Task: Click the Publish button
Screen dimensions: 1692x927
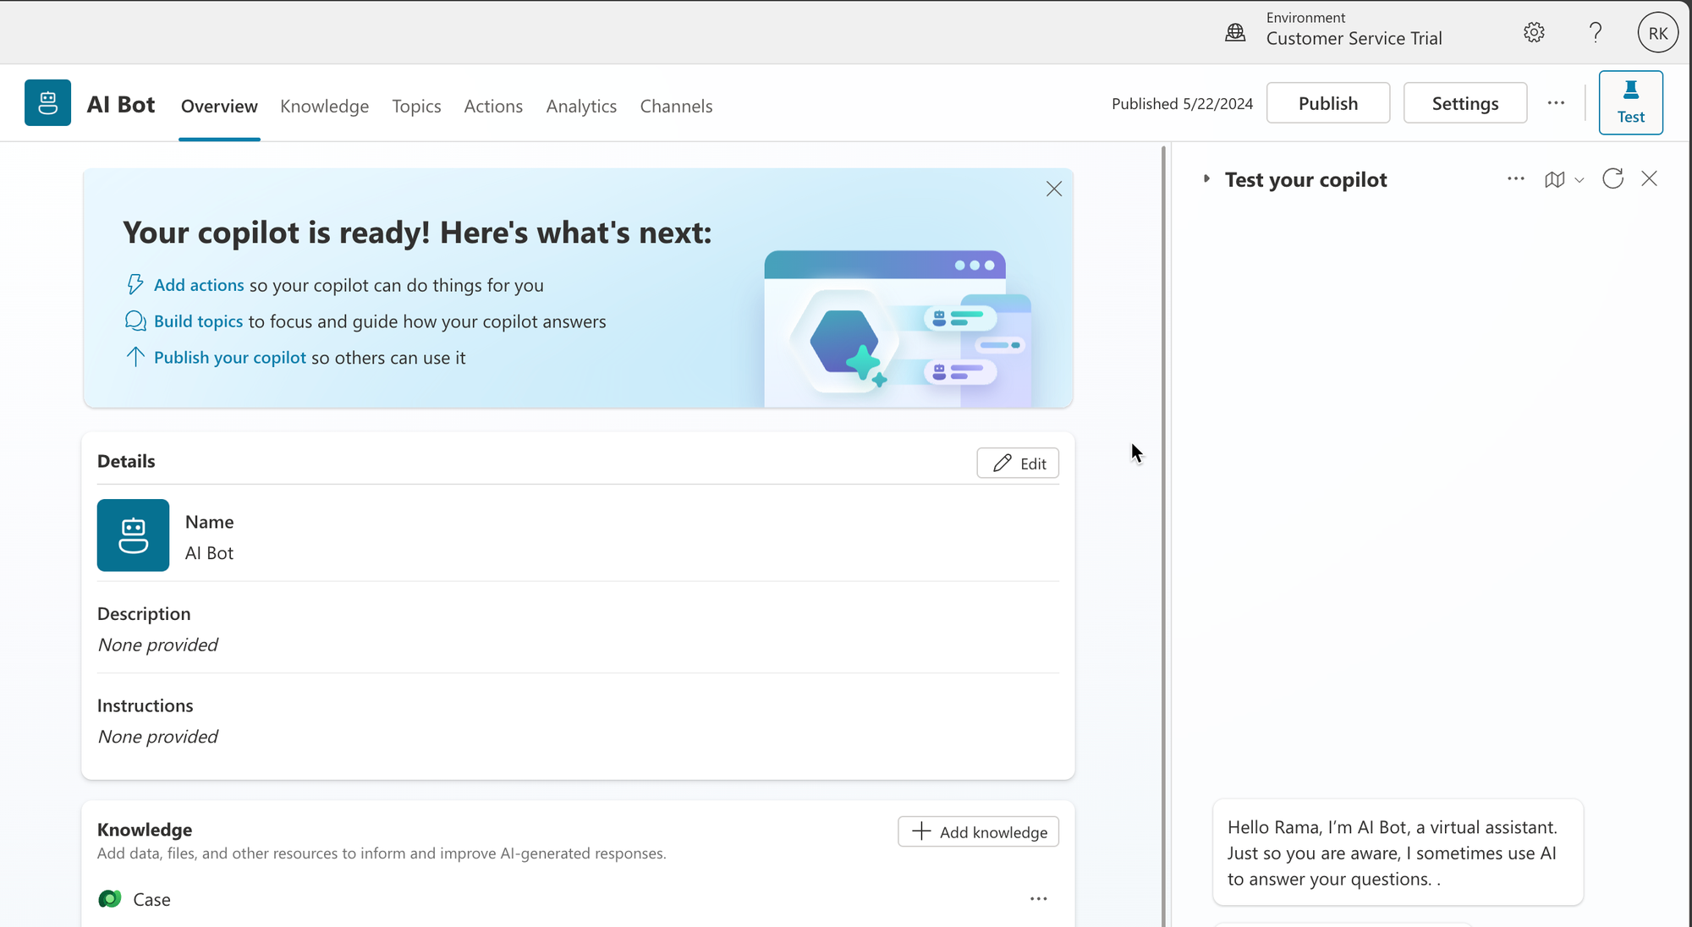Action: click(x=1327, y=103)
